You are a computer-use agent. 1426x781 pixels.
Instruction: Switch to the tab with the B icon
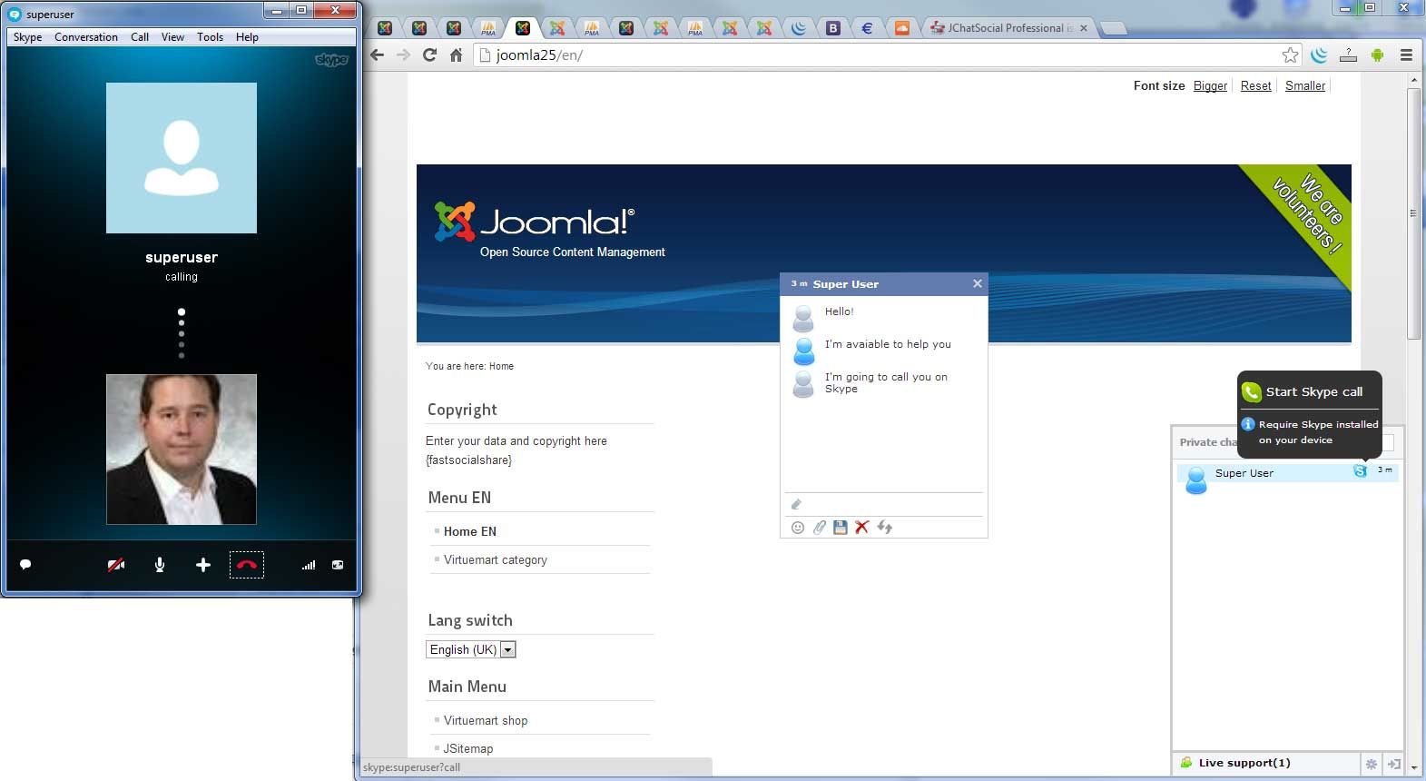(833, 28)
